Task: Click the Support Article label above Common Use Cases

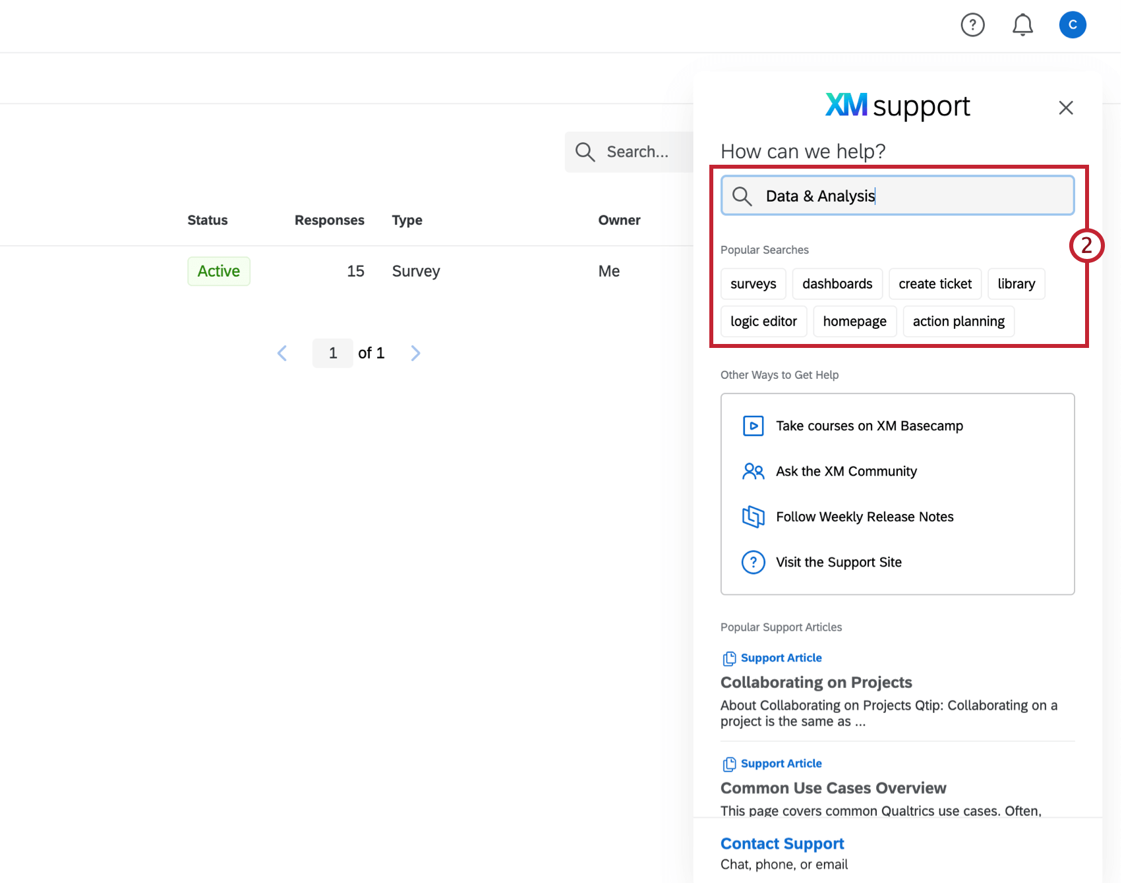Action: point(781,763)
